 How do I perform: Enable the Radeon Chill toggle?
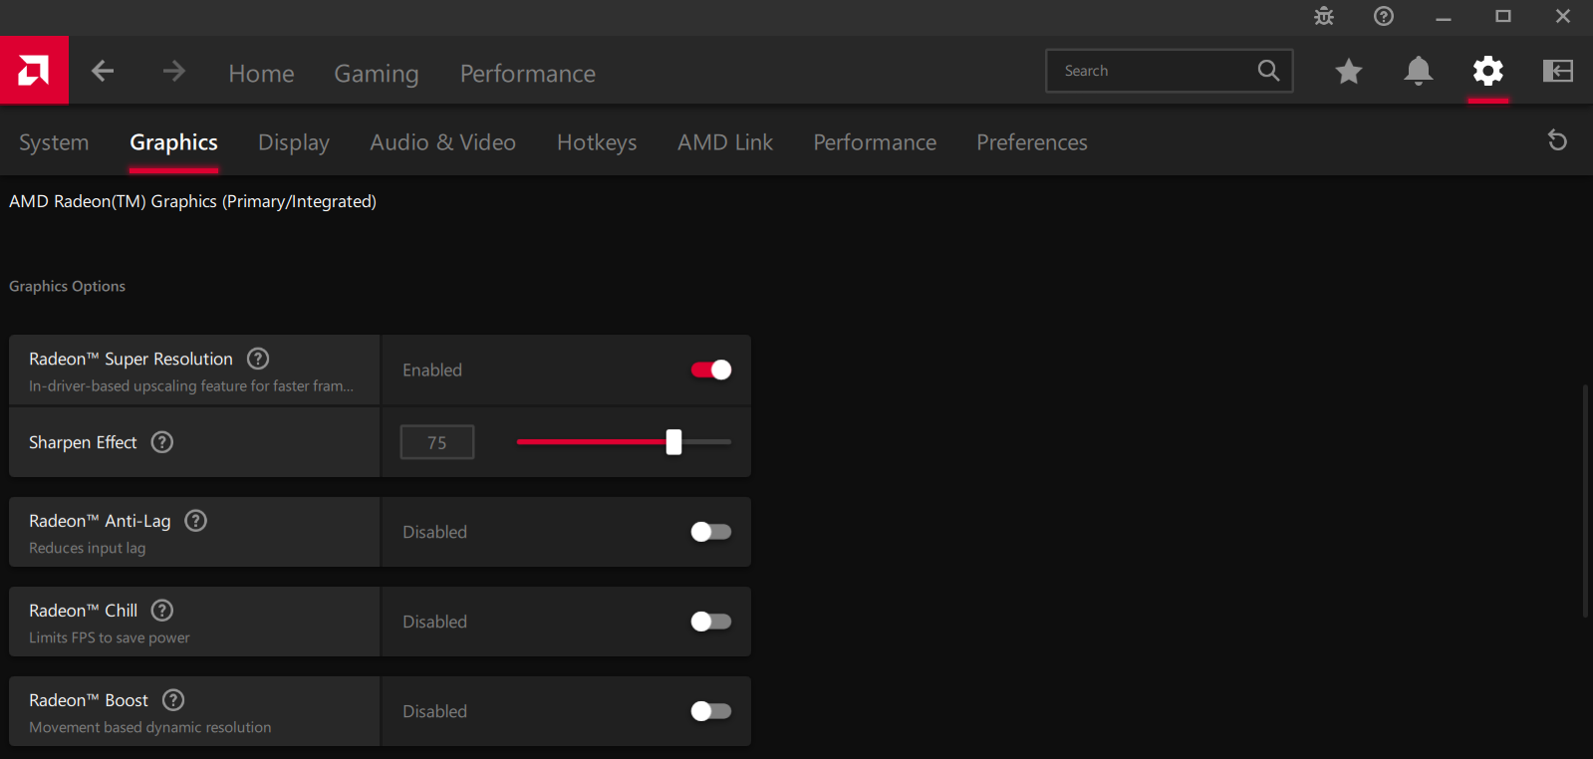click(x=711, y=622)
